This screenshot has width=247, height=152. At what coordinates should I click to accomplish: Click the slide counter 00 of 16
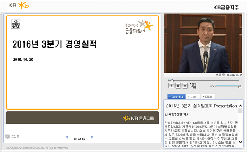point(79,139)
